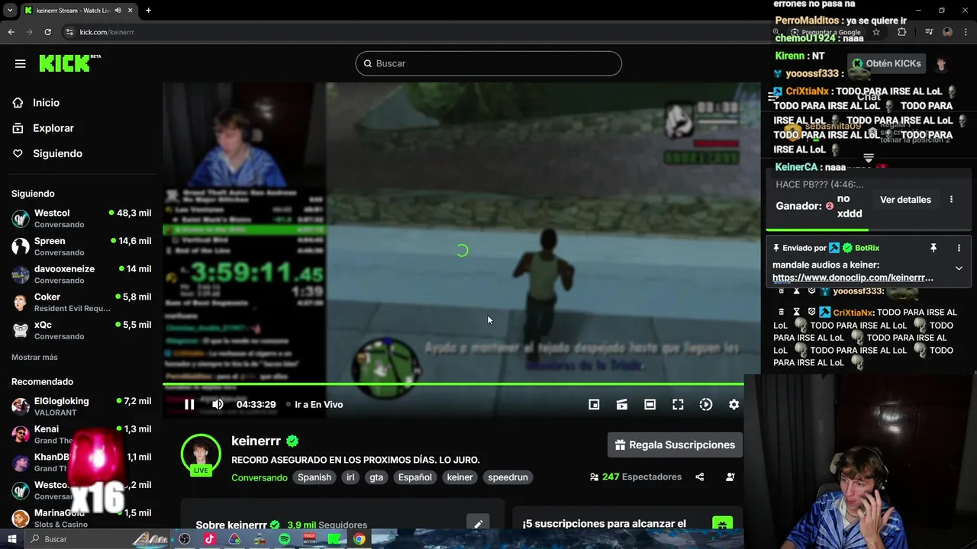Timeout CriXtiaNx with the hourglass icon
This screenshot has height=549, width=977.
coord(796,313)
